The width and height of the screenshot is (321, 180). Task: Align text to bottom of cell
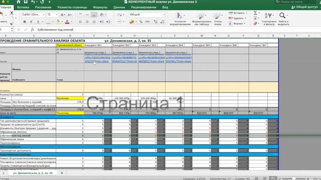pyautogui.click(x=94, y=14)
